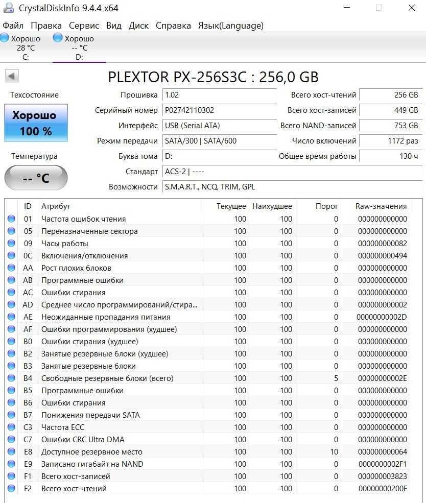Minimize the CrystalDiskInfo window
The image size is (426, 503).
tap(347, 8)
